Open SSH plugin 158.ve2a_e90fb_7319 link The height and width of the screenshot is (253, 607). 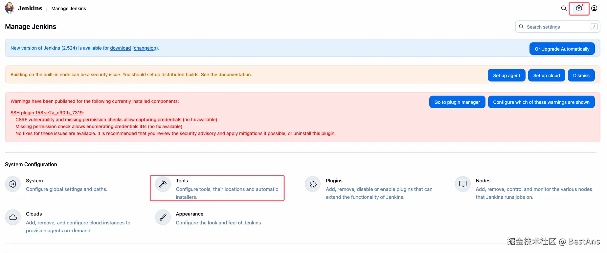coord(47,113)
